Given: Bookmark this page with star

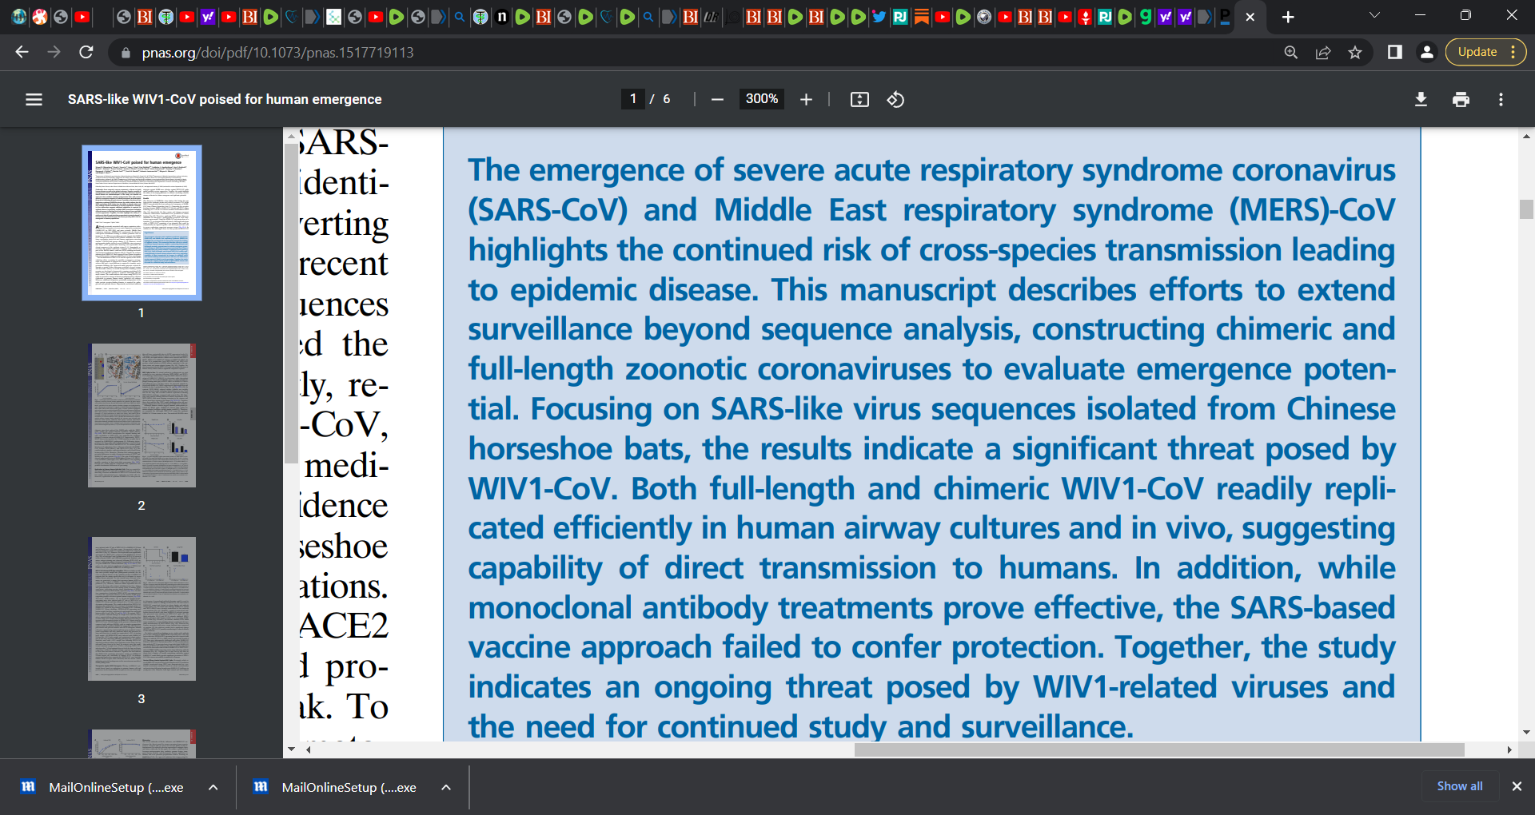Looking at the screenshot, I should pos(1355,52).
